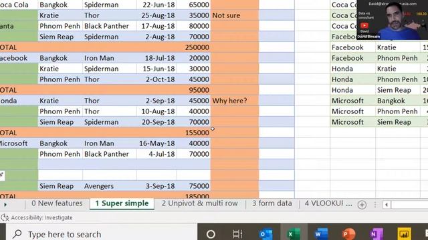Click the date cell 10-Aug-18
The image size is (428, 240).
[x=156, y=111]
